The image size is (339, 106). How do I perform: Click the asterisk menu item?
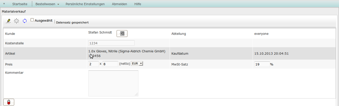(4, 4)
